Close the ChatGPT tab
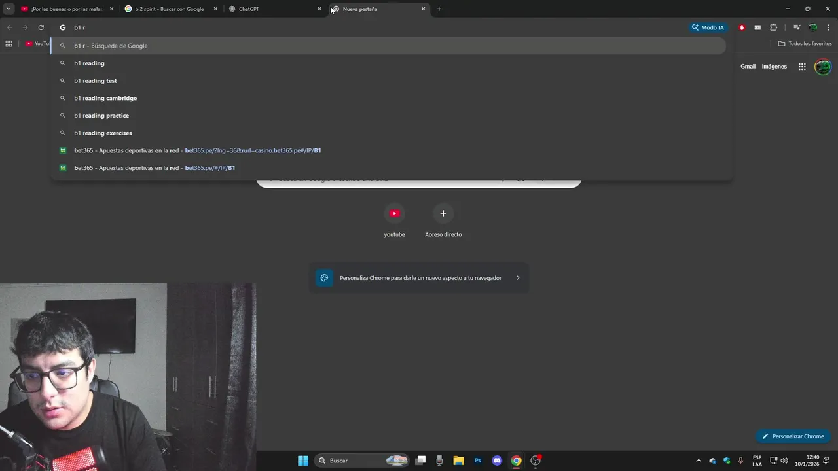 [319, 9]
